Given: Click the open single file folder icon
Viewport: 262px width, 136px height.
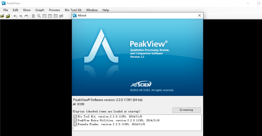Looking at the screenshot, I should point(2,16).
